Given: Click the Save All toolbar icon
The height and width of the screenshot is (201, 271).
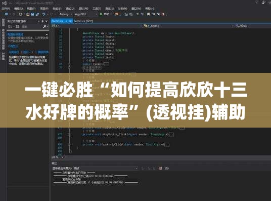Looking at the screenshot, I should [37, 14].
